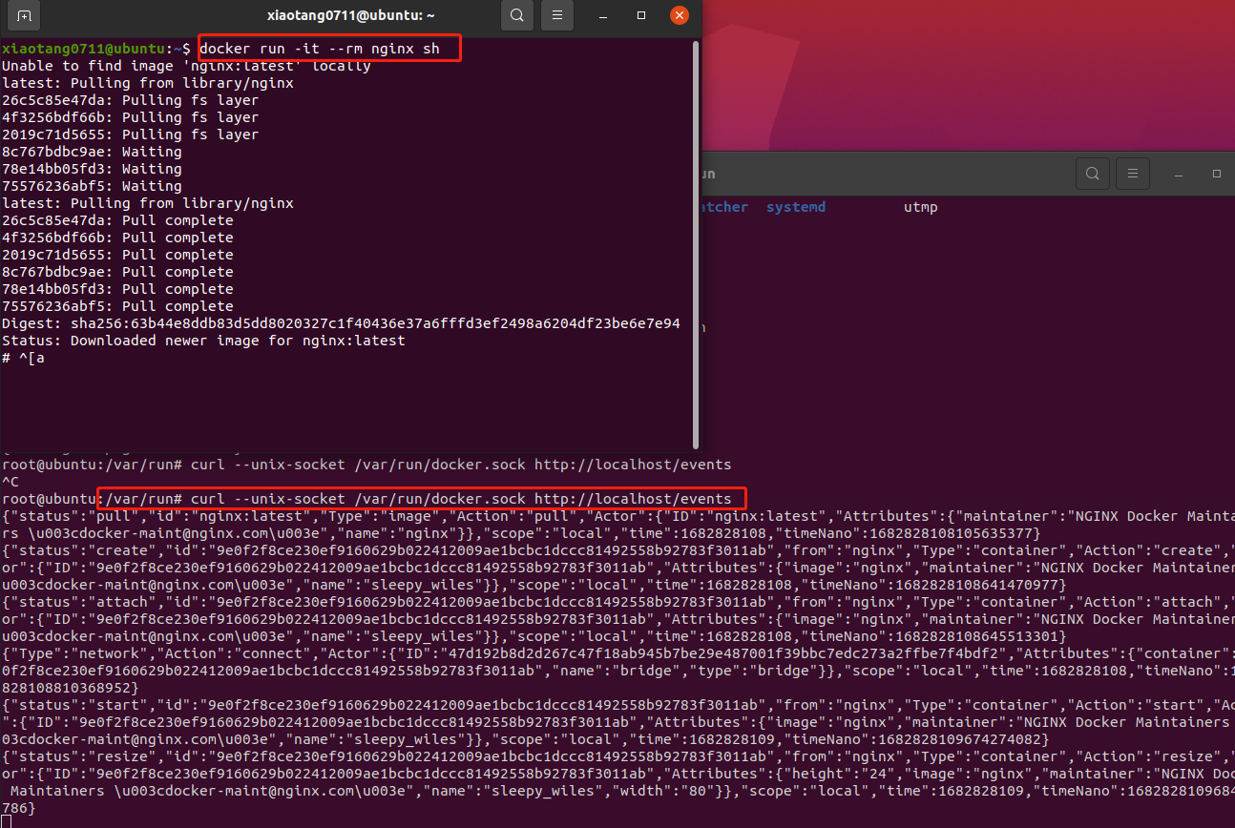Click search icon in xiaotang0711 terminal header
The height and width of the screenshot is (828, 1235).
coord(516,15)
